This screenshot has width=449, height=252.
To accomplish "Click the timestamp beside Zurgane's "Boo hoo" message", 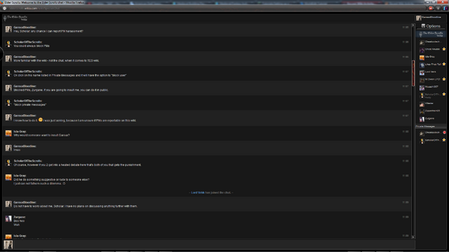I will coord(406,217).
